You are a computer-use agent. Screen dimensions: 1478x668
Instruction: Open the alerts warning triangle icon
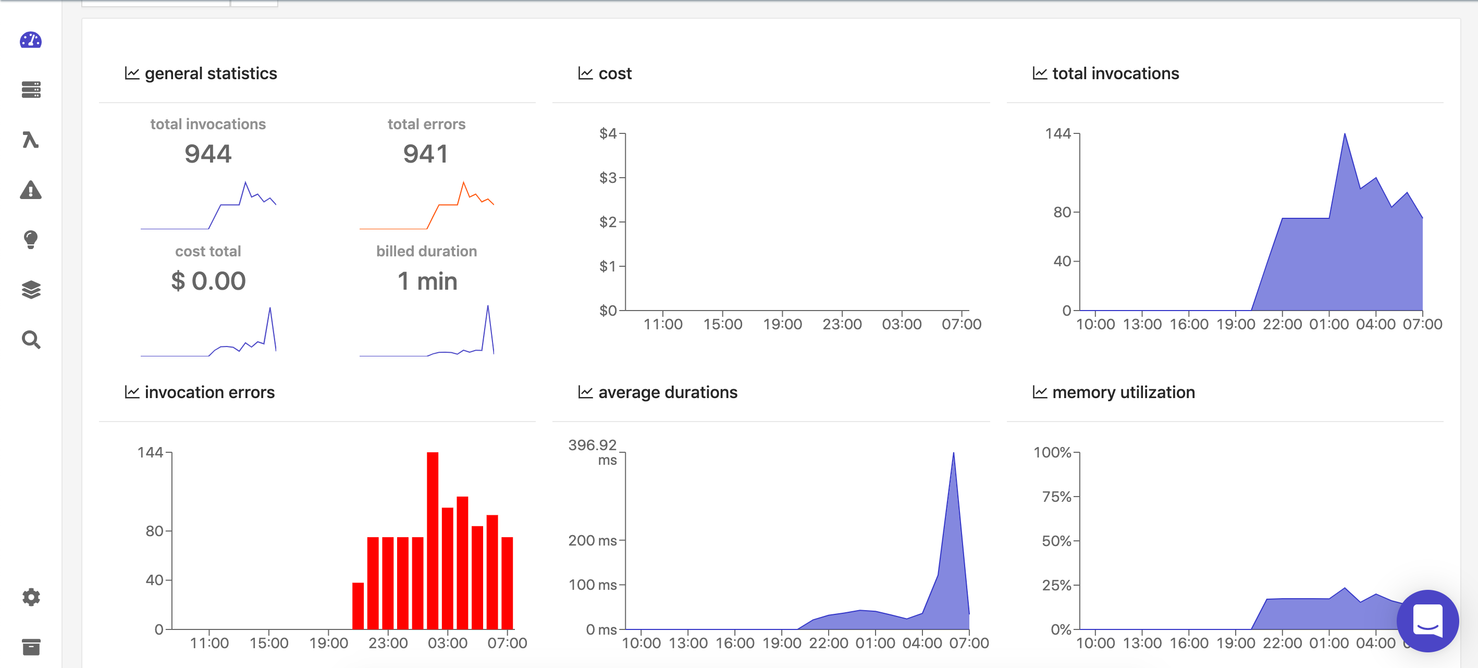[x=31, y=190]
